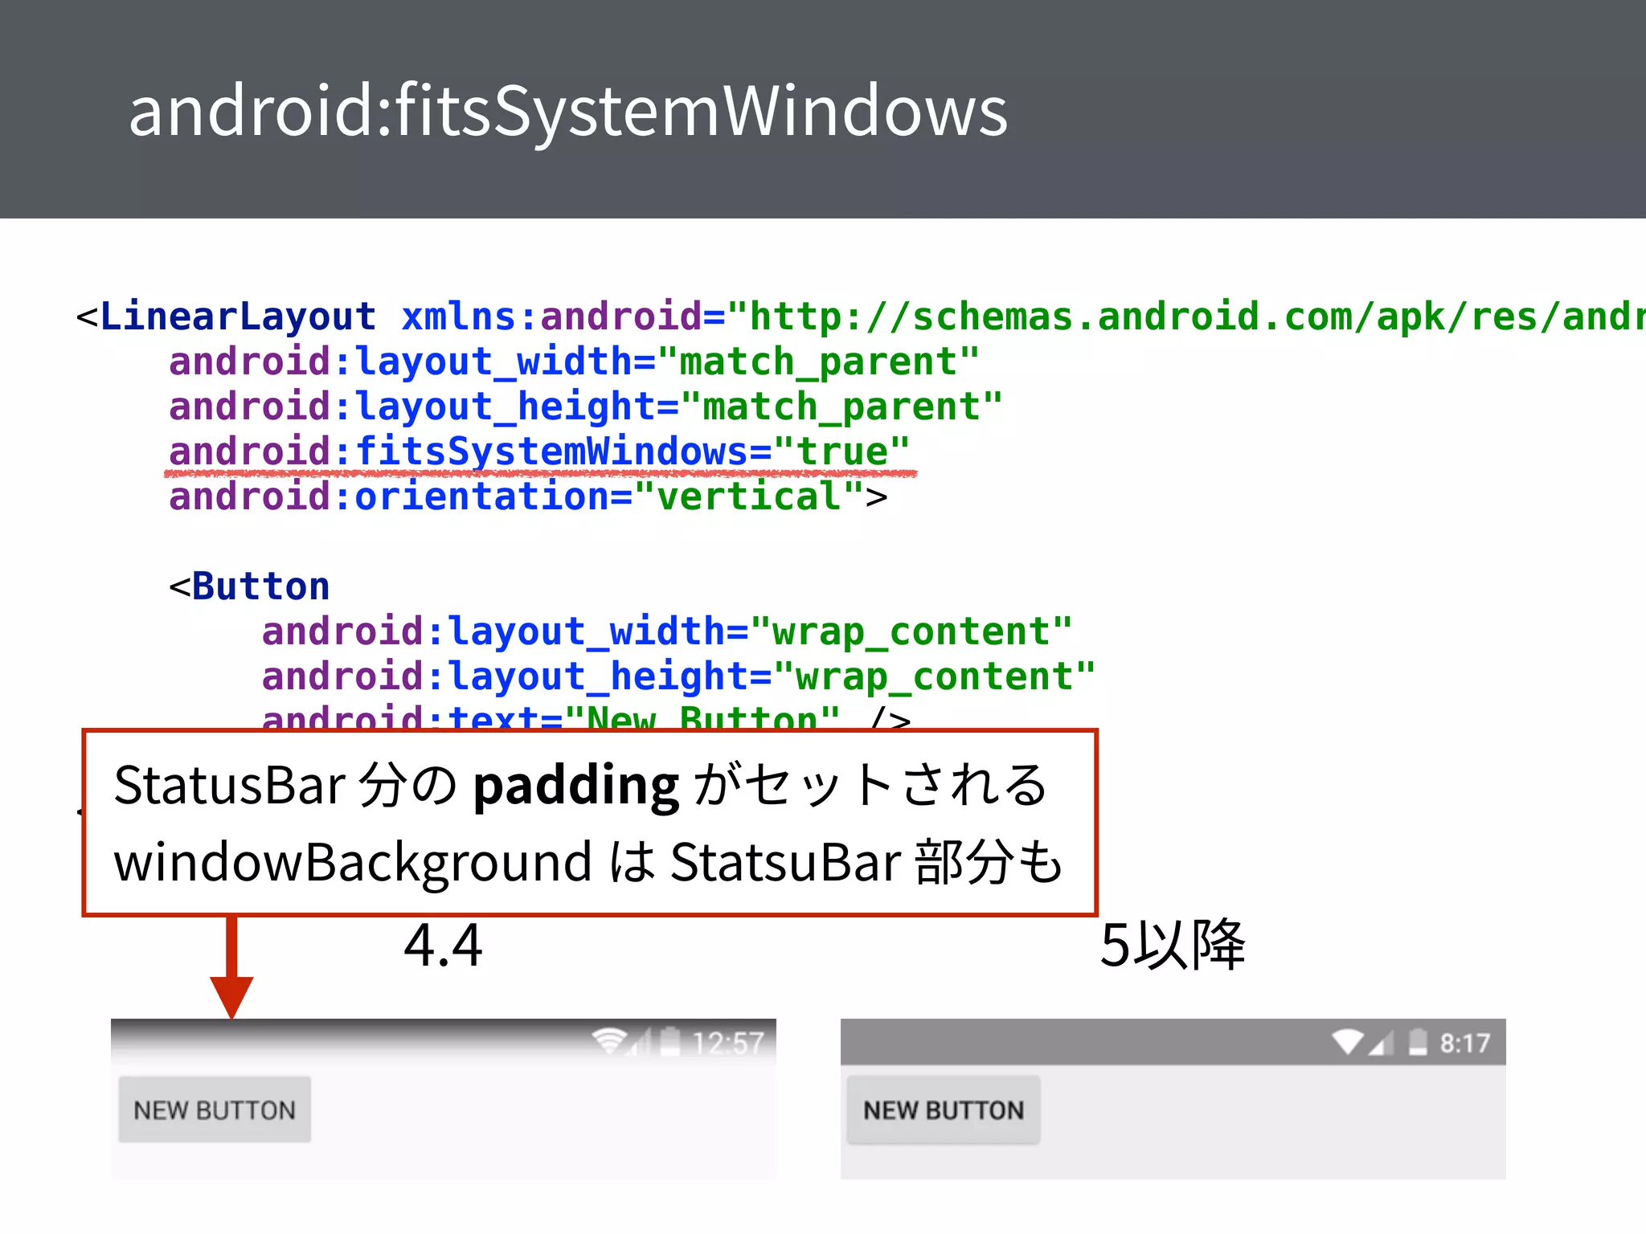This screenshot has height=1234, width=1646.
Task: Click the NEW BUTTON in the 4.4 screenshot
Action: coord(215,1109)
